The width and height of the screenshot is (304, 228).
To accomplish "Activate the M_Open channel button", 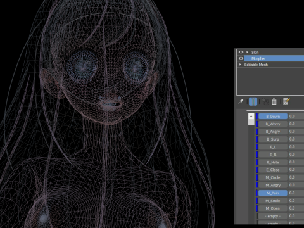I will click(x=273, y=208).
